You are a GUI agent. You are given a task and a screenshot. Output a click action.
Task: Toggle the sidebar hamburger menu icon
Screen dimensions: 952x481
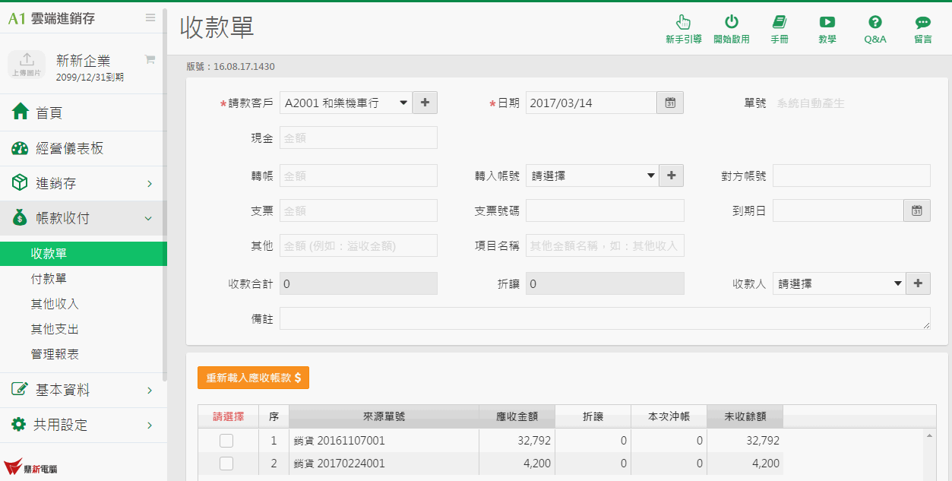point(150,17)
